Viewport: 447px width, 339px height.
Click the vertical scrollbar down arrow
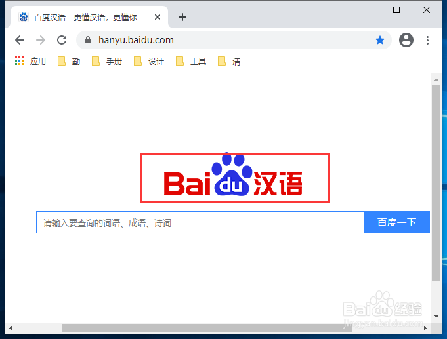436,317
